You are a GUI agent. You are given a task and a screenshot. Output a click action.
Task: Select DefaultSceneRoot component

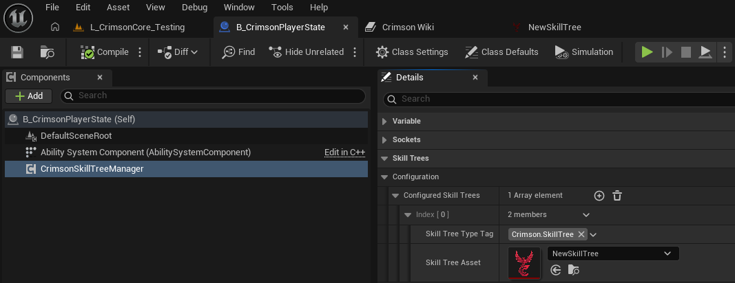[x=186, y=136]
